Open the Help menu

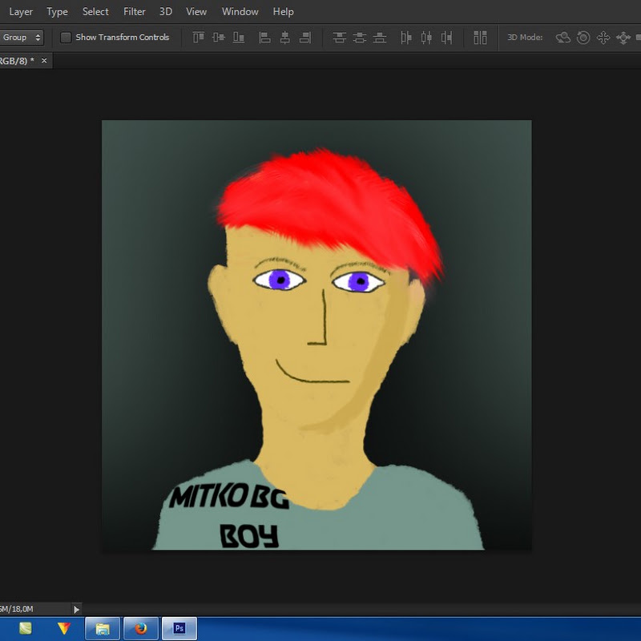(x=284, y=11)
